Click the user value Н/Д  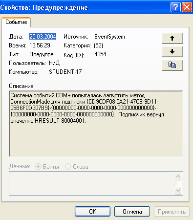point(54,63)
